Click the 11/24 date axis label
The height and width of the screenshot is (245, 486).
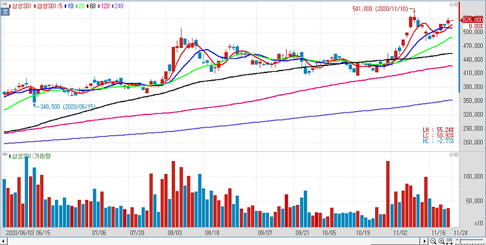tap(461, 232)
